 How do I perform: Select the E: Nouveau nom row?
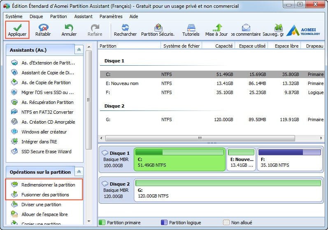pyautogui.click(x=212, y=83)
